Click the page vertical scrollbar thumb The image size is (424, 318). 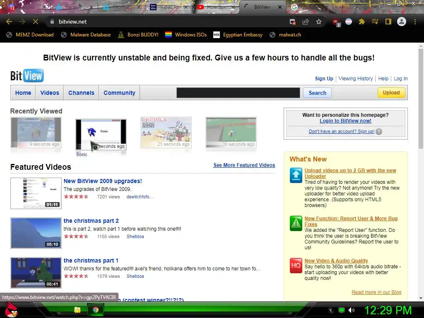(x=421, y=99)
